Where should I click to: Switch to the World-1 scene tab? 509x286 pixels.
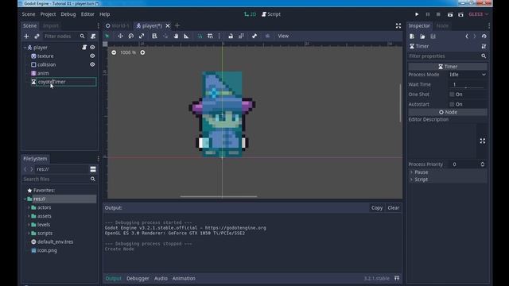[x=118, y=25]
